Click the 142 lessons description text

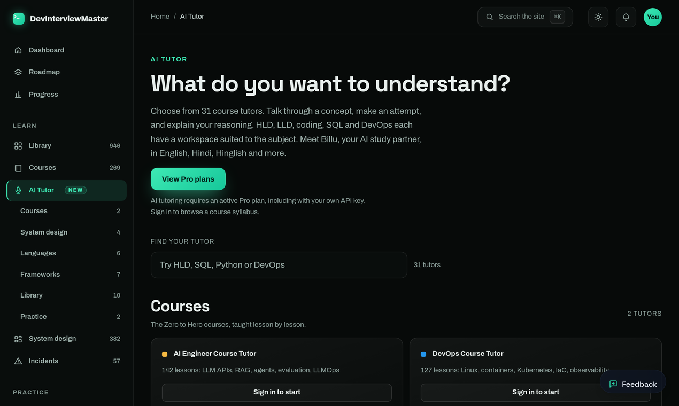click(x=251, y=370)
